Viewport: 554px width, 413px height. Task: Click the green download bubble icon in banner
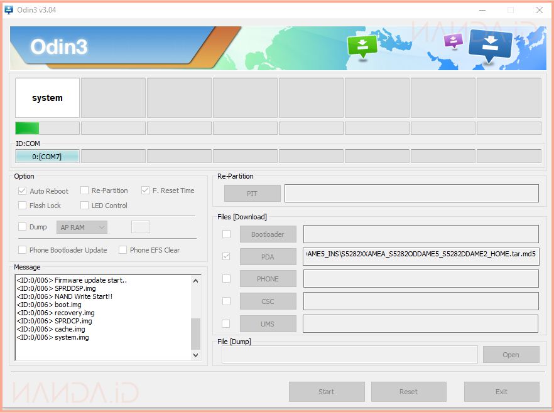[x=362, y=45]
